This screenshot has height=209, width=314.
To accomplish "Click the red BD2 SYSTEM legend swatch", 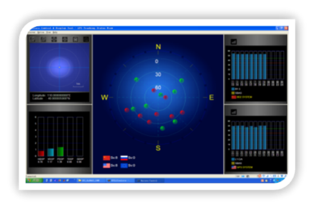I will click(234, 97).
